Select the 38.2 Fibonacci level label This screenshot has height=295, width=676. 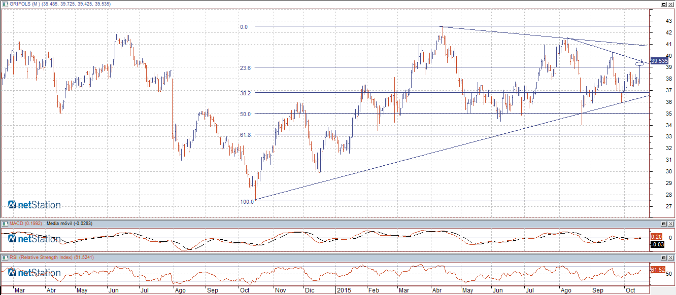[246, 93]
